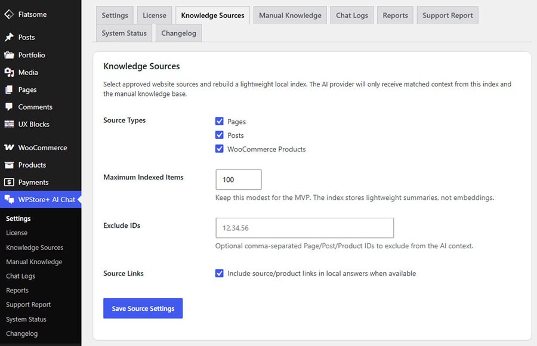Focus the Exclude IDs input field
The height and width of the screenshot is (346, 537).
305,228
